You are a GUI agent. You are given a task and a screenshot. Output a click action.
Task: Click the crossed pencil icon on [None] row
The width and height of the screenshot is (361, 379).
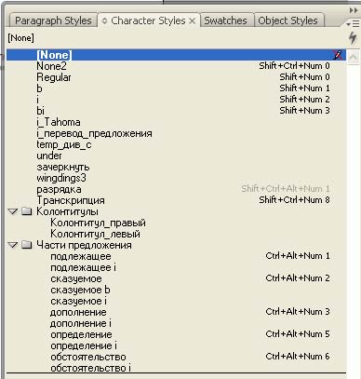[339, 55]
